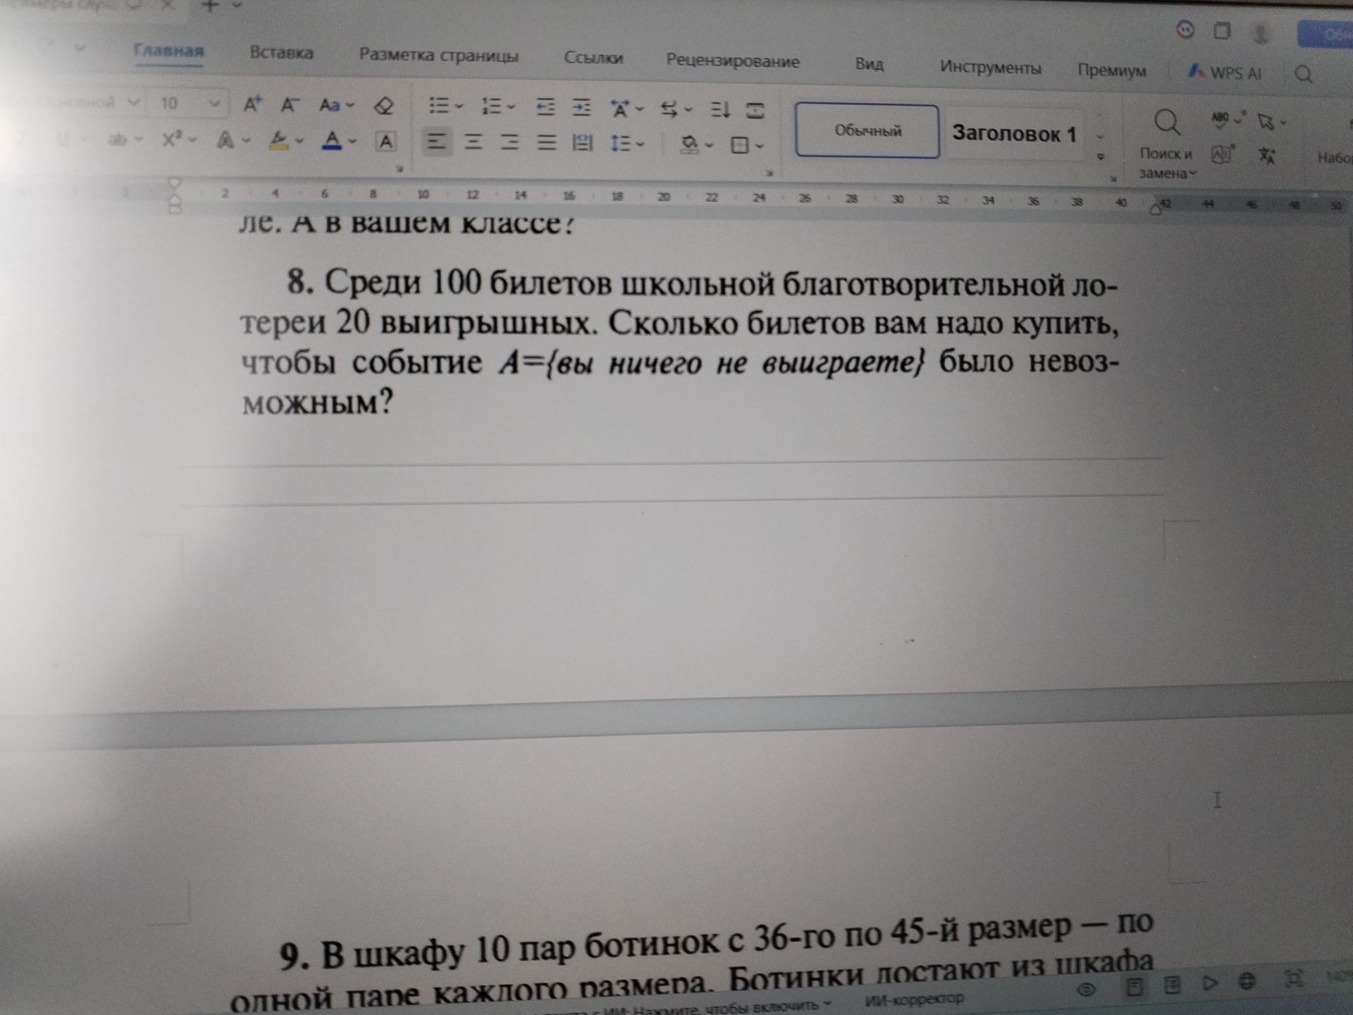Image resolution: width=1353 pixels, height=1015 pixels.
Task: Open the font size 10 dropdown
Action: [215, 104]
